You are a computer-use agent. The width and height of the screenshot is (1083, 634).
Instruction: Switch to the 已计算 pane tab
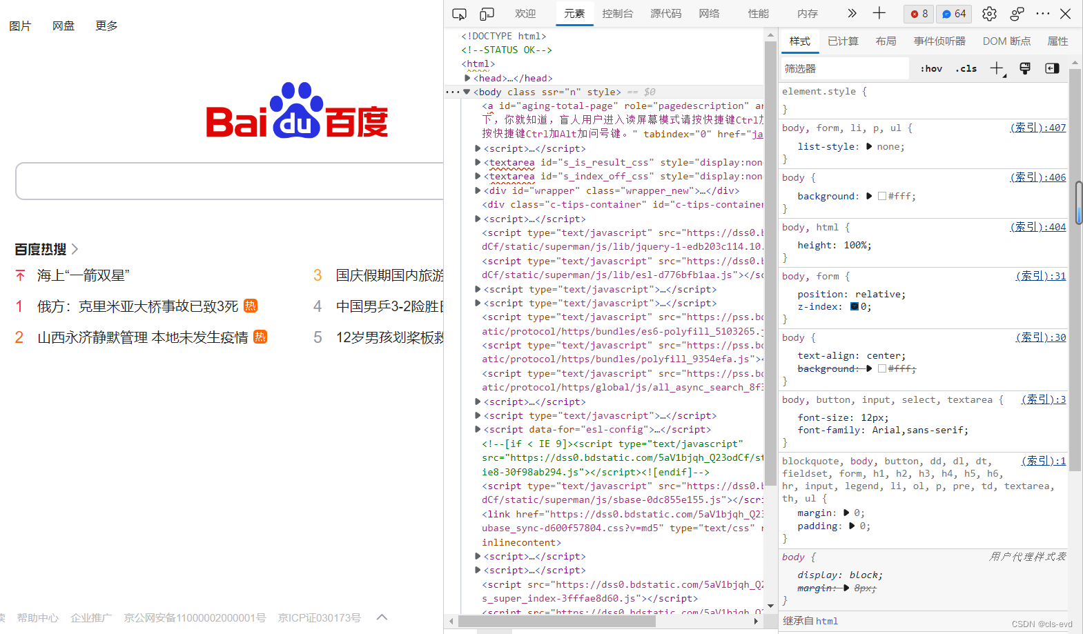843,41
